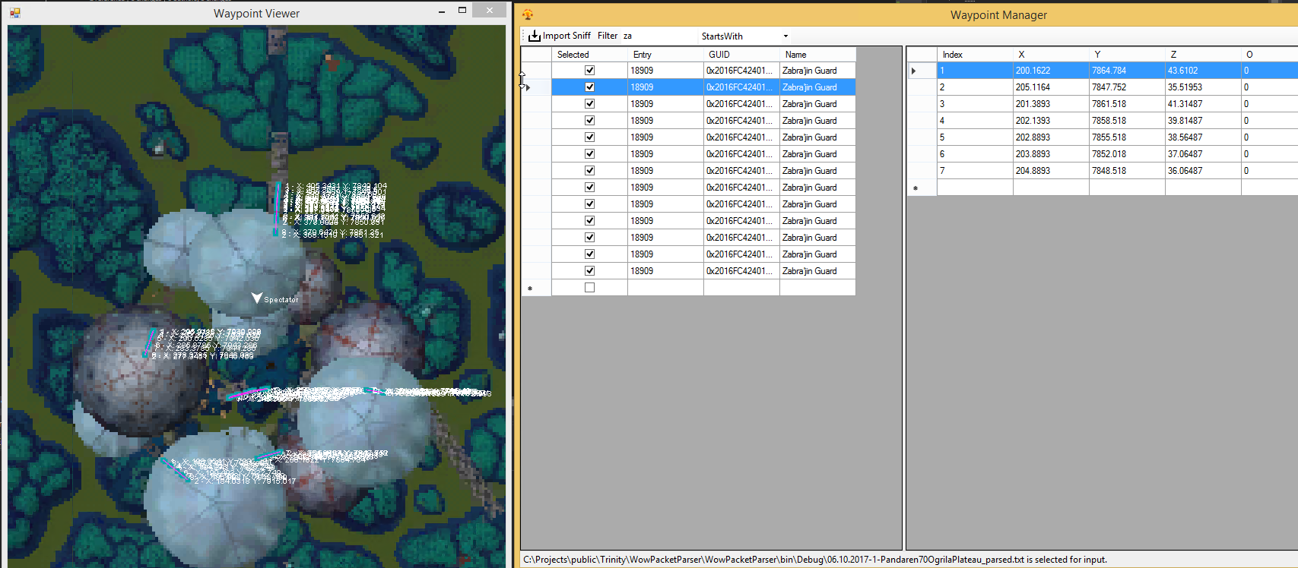Click the highlighted row's 18909 entry cell
Screen dimensions: 1298x568
(x=665, y=87)
